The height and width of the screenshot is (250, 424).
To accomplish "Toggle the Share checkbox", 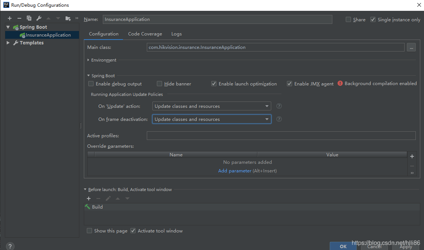I will click(x=348, y=19).
